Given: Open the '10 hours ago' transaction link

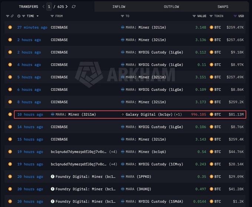Looking at the screenshot, I should coord(30,114).
